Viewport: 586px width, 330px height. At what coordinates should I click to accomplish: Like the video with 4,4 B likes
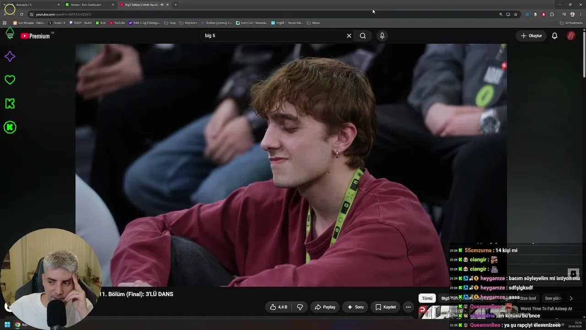[x=278, y=307]
